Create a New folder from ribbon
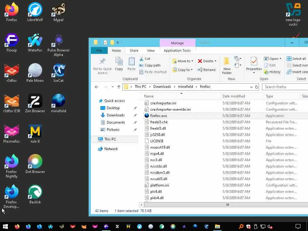The height and width of the screenshot is (231, 308). (x=227, y=66)
